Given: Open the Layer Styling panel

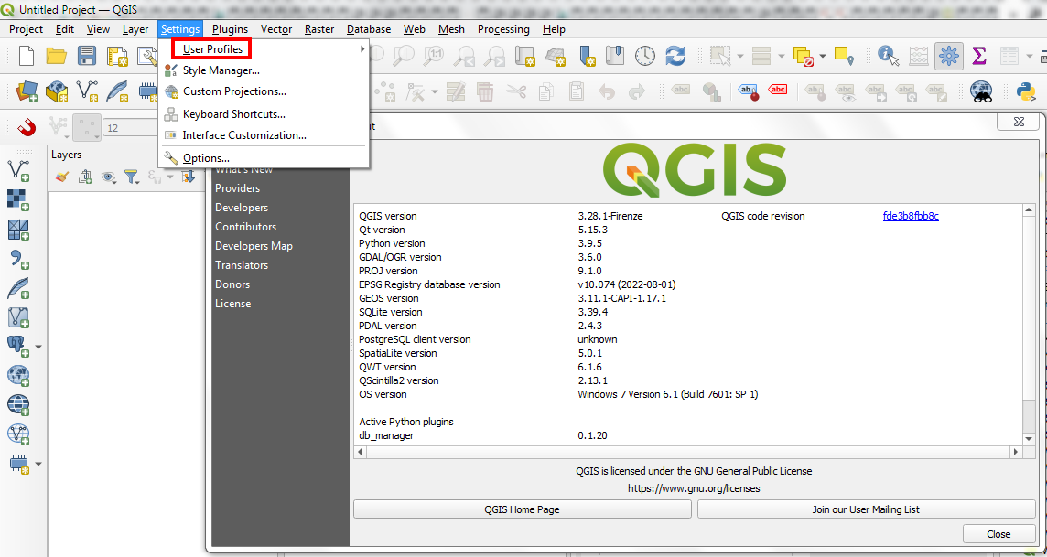Looking at the screenshot, I should point(62,177).
